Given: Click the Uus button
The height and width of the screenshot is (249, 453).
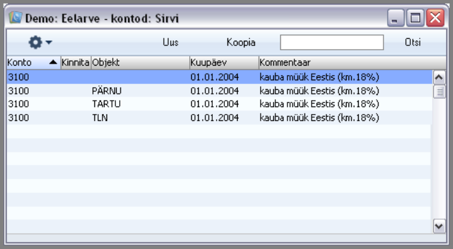Looking at the screenshot, I should [170, 43].
